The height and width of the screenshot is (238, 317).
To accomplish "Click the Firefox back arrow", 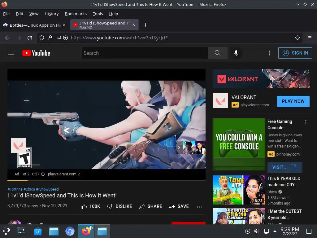I will (7, 38).
